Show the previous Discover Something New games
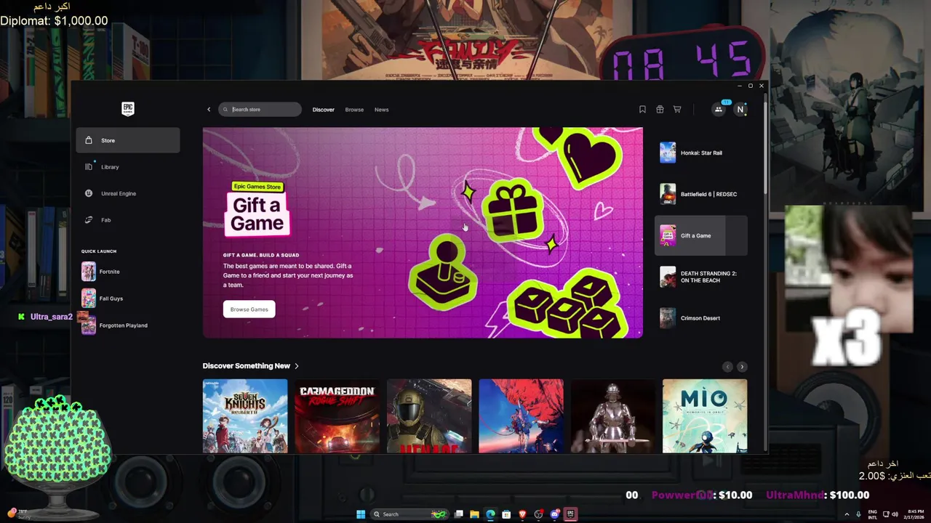The image size is (931, 523). tap(727, 367)
